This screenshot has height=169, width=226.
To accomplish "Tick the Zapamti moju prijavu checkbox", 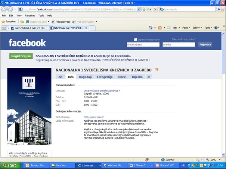I will [x=135, y=39].
